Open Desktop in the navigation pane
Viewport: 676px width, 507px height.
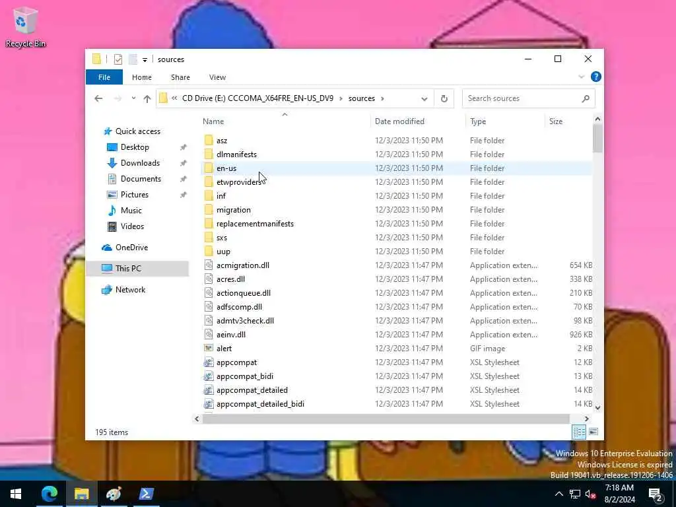tap(135, 147)
